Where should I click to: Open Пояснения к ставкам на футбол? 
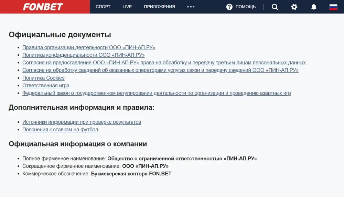click(60, 130)
